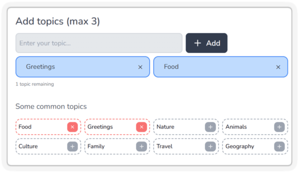The height and width of the screenshot is (173, 299).
Task: Click the Animals common topic label
Action: click(236, 127)
